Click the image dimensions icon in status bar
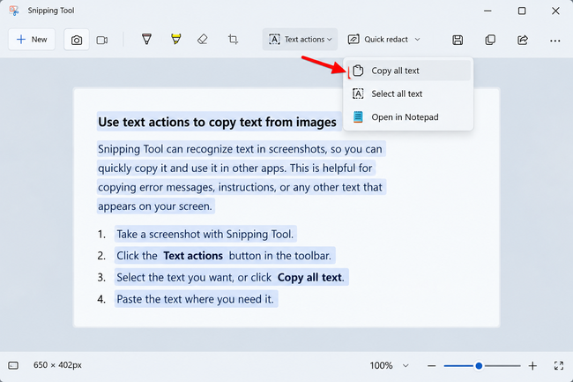The height and width of the screenshot is (382, 573). pos(13,365)
